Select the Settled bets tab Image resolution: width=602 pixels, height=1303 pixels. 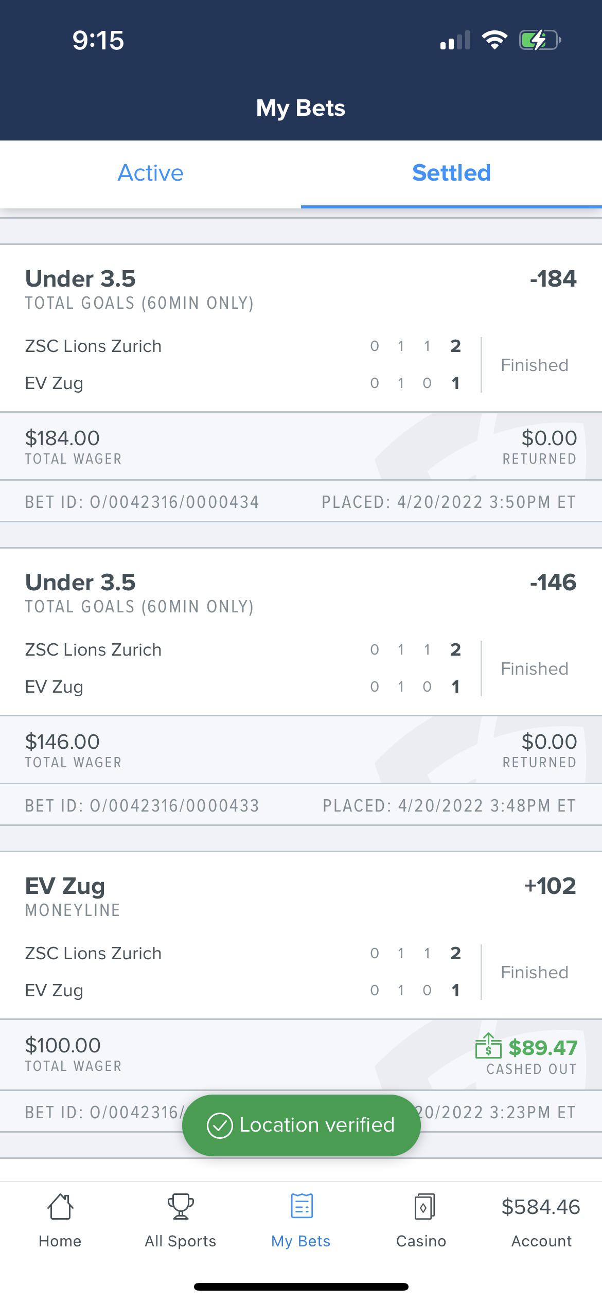tap(451, 173)
